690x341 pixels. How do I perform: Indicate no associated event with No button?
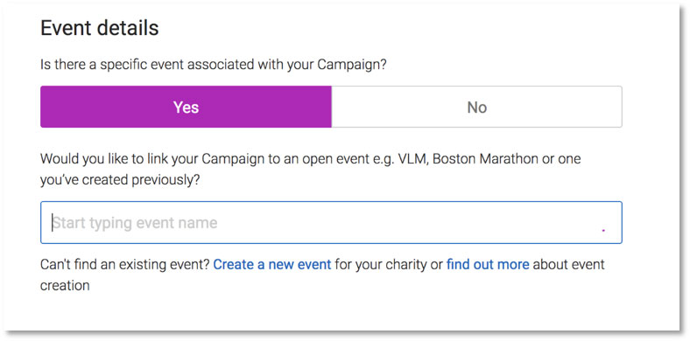click(x=476, y=107)
